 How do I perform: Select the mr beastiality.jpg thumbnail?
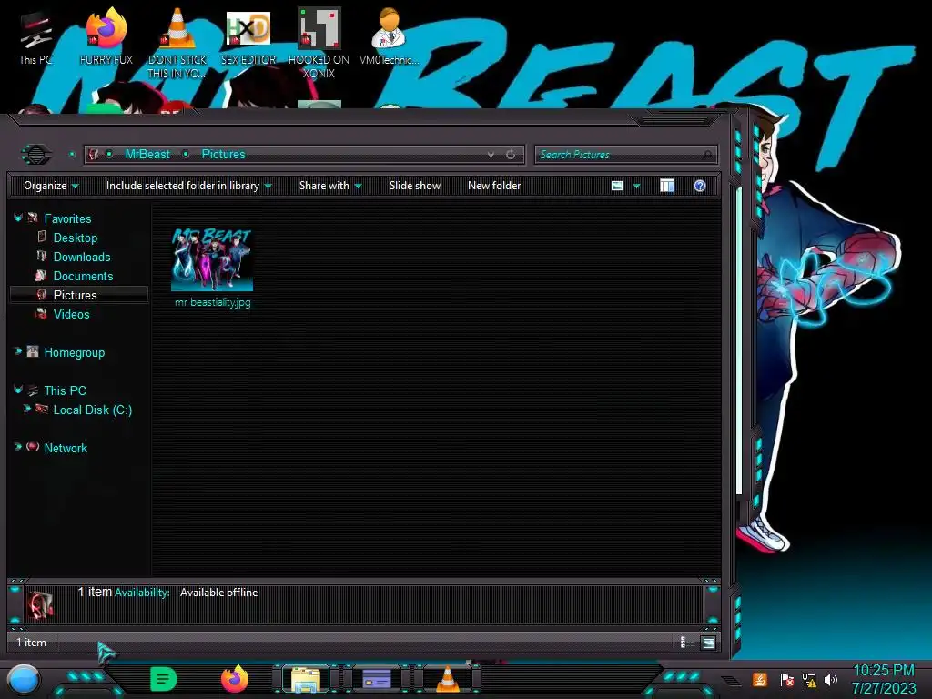[x=212, y=259]
